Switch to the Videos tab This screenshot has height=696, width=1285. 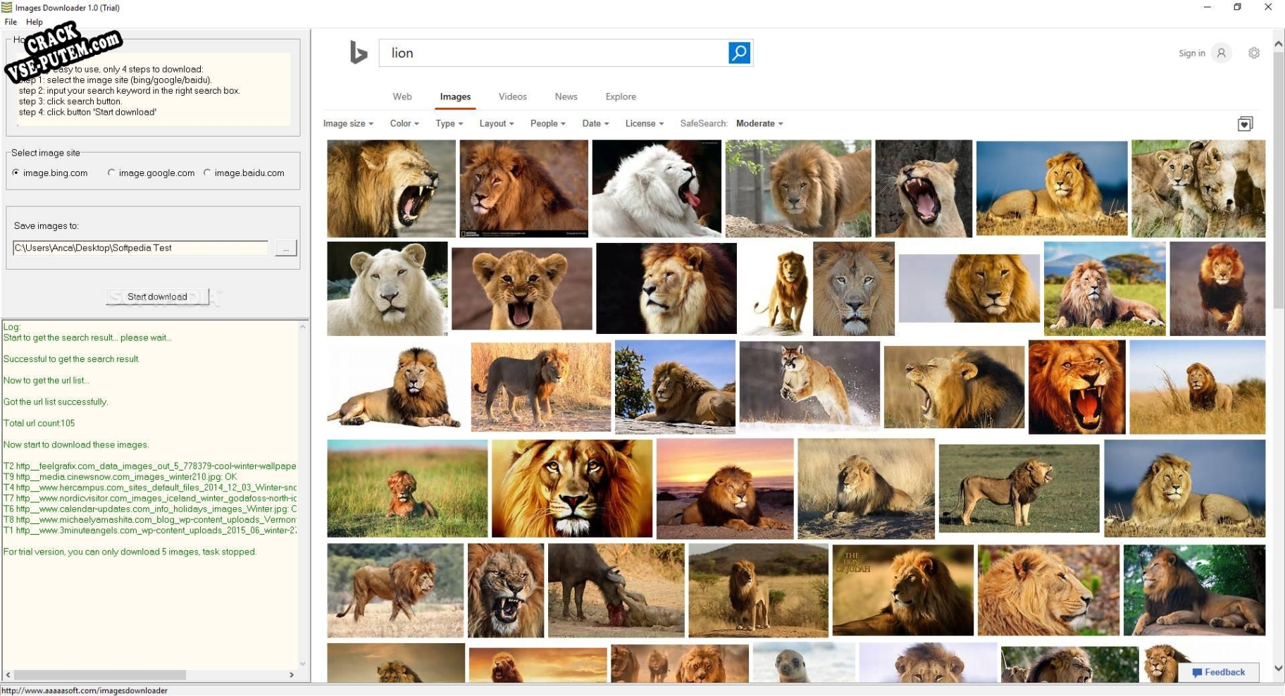pos(512,97)
